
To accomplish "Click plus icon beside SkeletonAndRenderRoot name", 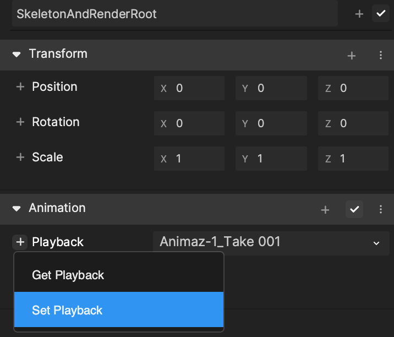I will pyautogui.click(x=359, y=14).
